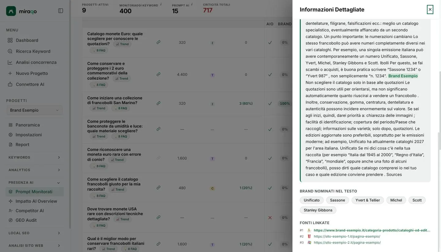Close the Informazioni Dettagliate panel
This screenshot has height=252, width=441.
[x=430, y=9]
